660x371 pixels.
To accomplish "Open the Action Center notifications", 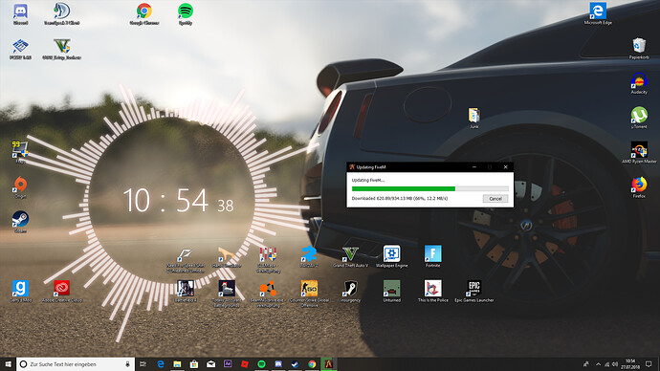I will pos(649,364).
